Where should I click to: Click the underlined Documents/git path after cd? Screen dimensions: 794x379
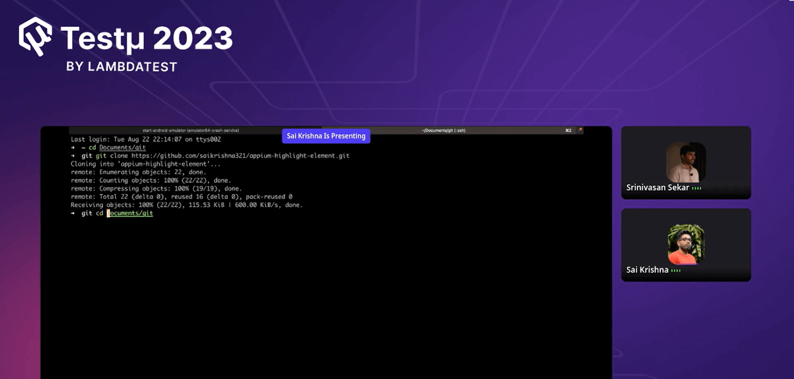point(123,148)
